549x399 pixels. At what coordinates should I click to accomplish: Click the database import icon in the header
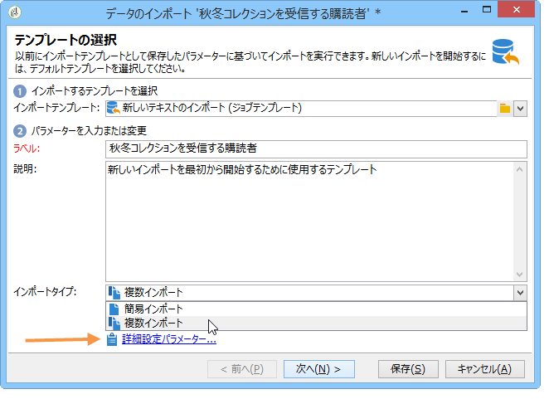(x=505, y=52)
